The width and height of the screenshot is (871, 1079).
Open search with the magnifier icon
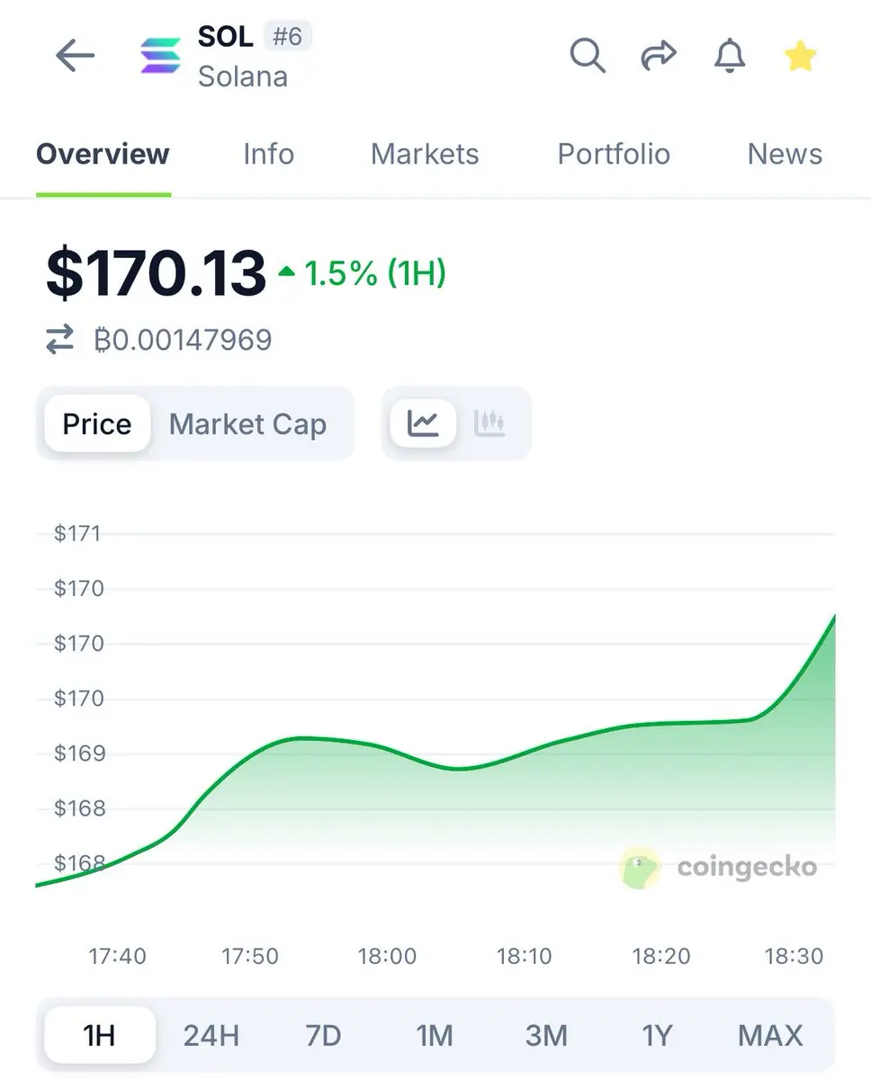coord(588,56)
